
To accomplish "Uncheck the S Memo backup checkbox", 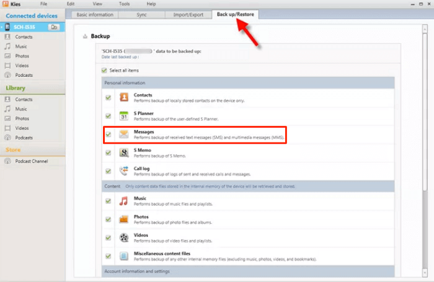I will pyautogui.click(x=108, y=152).
